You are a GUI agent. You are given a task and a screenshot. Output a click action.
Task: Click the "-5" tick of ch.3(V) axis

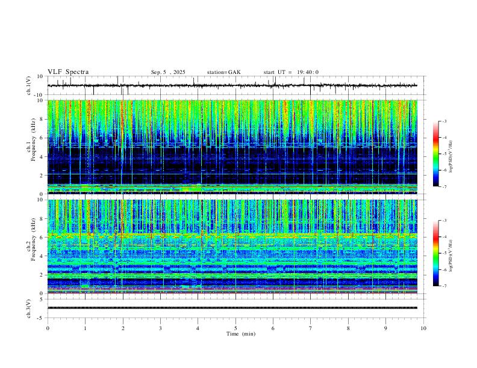[x=41, y=318]
